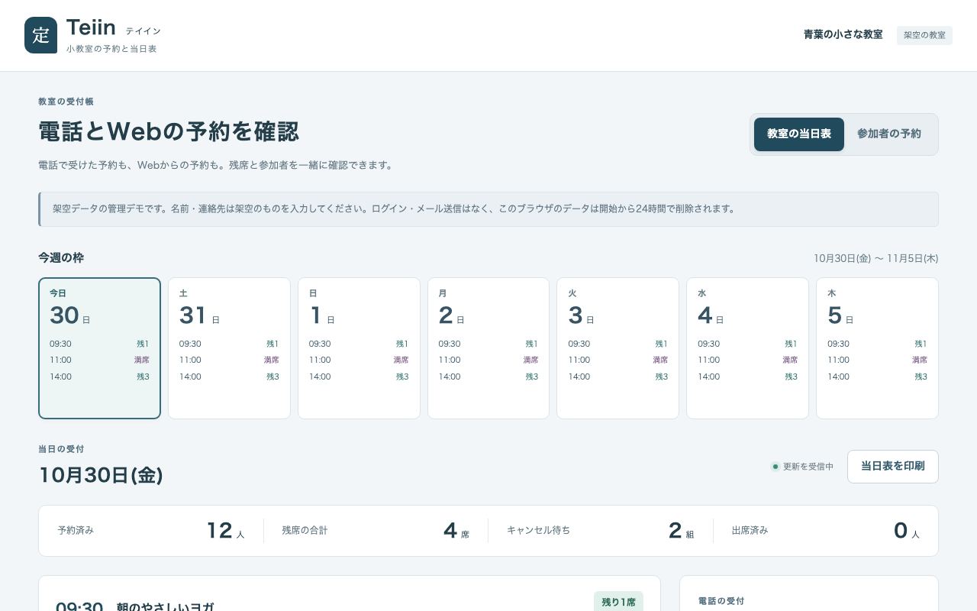Choose the Thursday 5日 day card
Screen dimensions: 977x611
coord(877,348)
